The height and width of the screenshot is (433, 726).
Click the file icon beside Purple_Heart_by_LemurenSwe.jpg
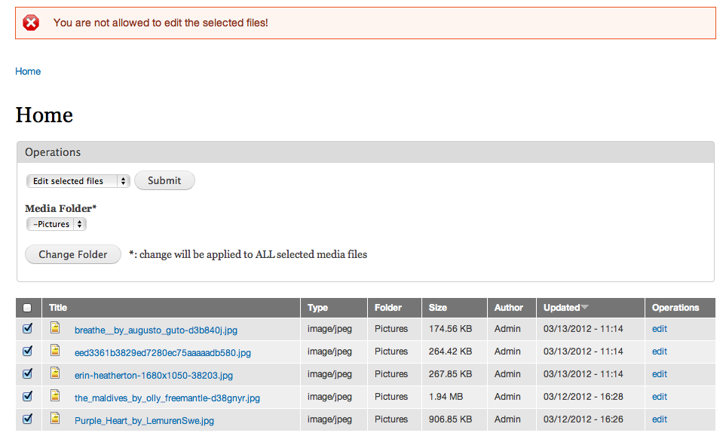[x=55, y=418]
